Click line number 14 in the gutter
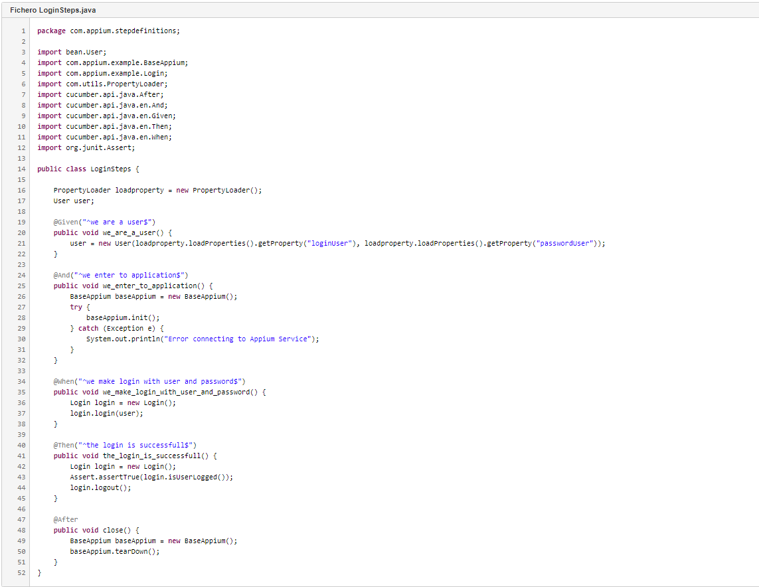Screen dimensions: 759x587 pos(21,169)
